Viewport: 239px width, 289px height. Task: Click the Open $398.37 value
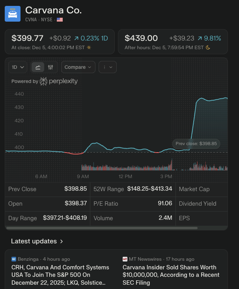coord(76,203)
